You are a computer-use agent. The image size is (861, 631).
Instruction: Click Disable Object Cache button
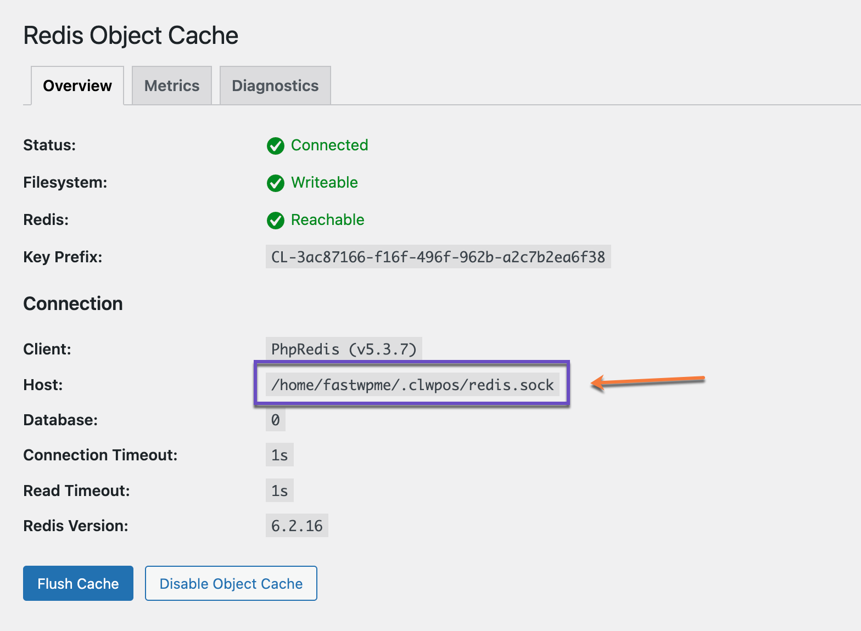[x=231, y=583]
